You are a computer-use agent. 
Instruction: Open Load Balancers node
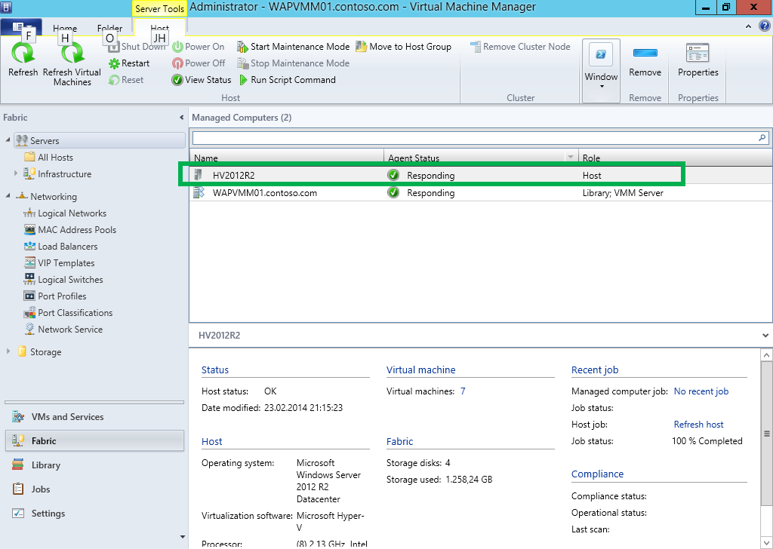[61, 247]
